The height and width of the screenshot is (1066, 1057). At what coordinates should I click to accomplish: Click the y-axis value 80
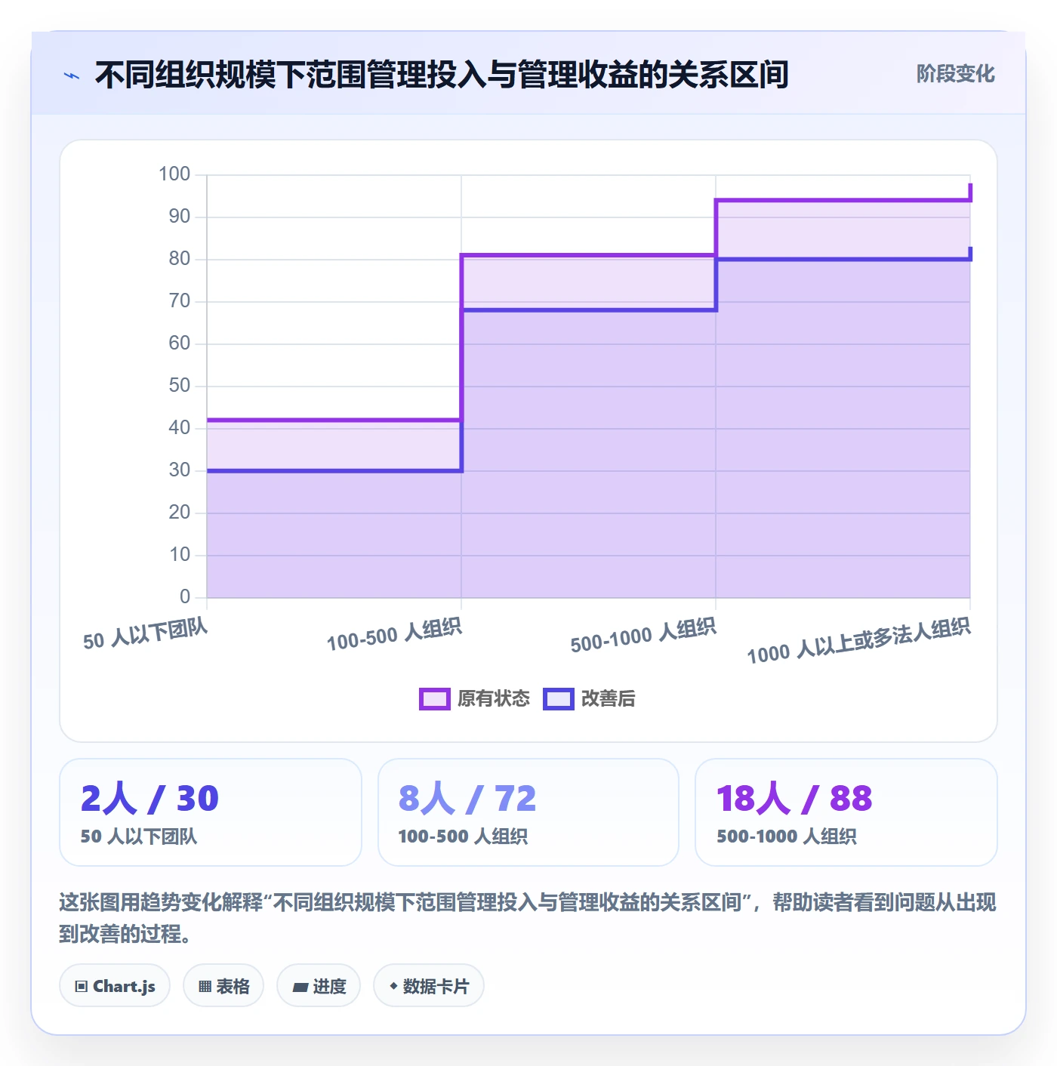[x=180, y=259]
